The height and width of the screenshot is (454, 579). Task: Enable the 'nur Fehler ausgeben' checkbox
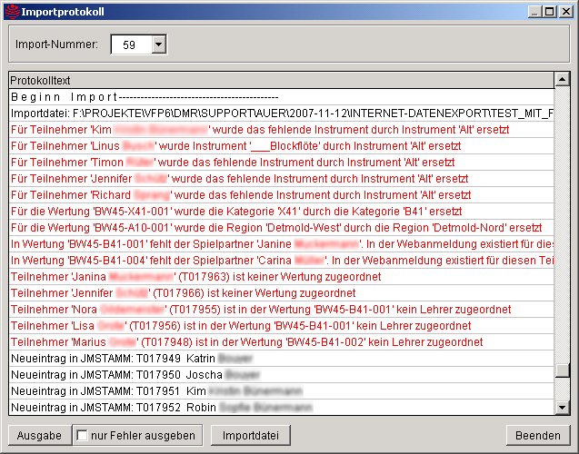[x=83, y=436]
